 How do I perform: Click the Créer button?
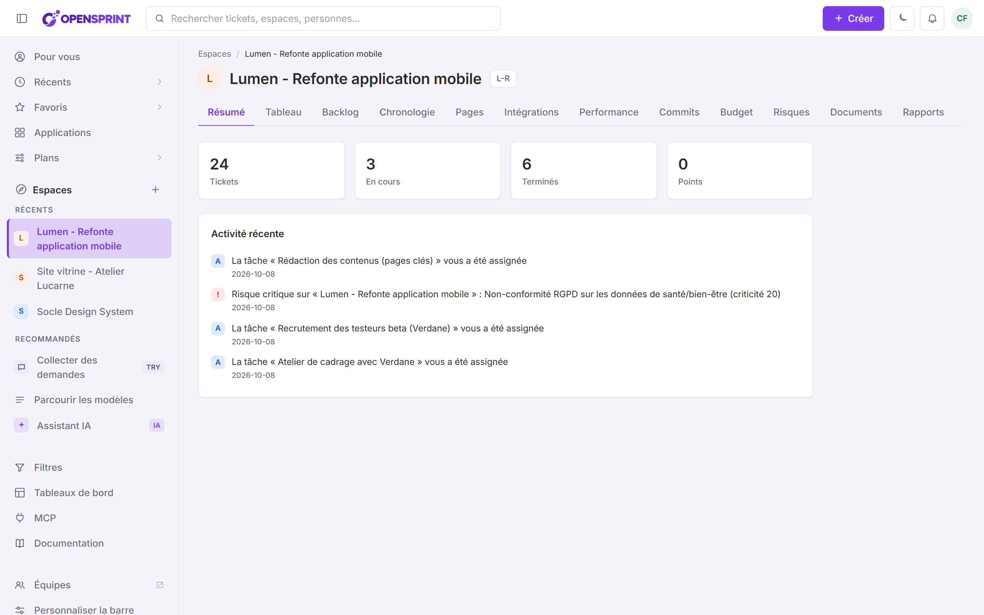click(x=853, y=18)
